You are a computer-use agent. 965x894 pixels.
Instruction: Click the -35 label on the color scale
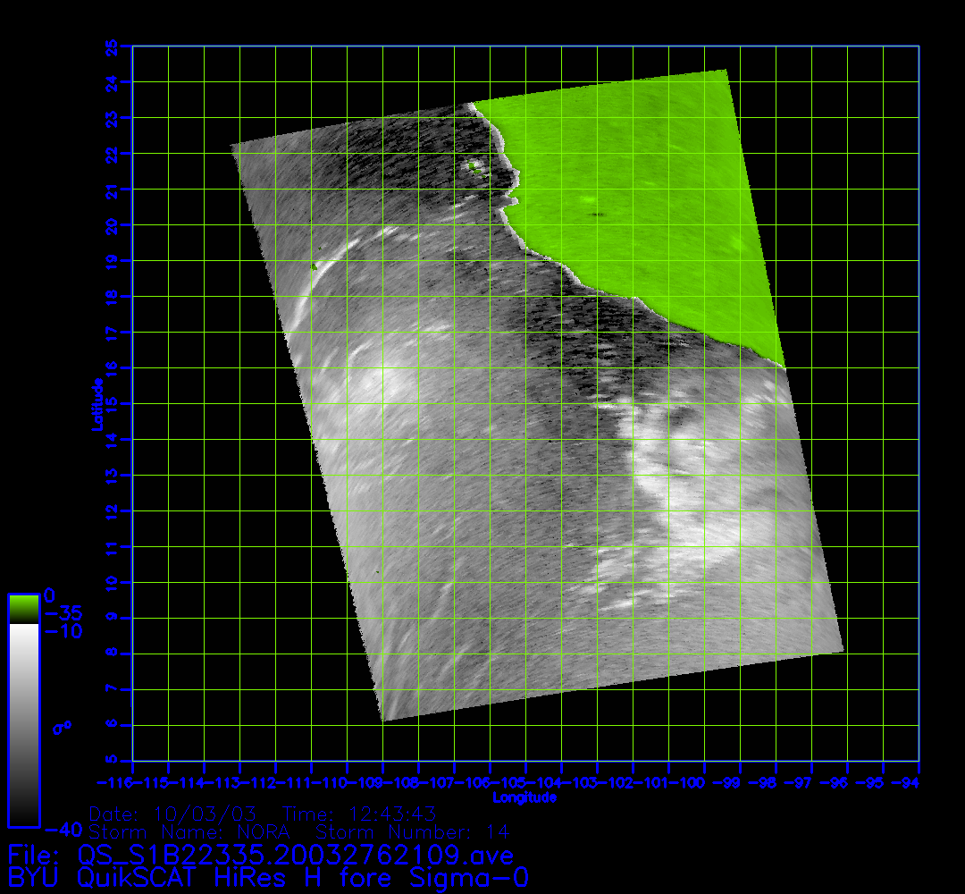63,613
